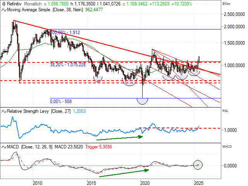Click the 2025 time axis label
248x186 pixels.
tap(199, 183)
